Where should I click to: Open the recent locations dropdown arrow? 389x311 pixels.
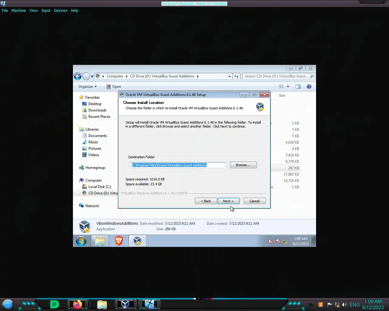click(x=92, y=77)
